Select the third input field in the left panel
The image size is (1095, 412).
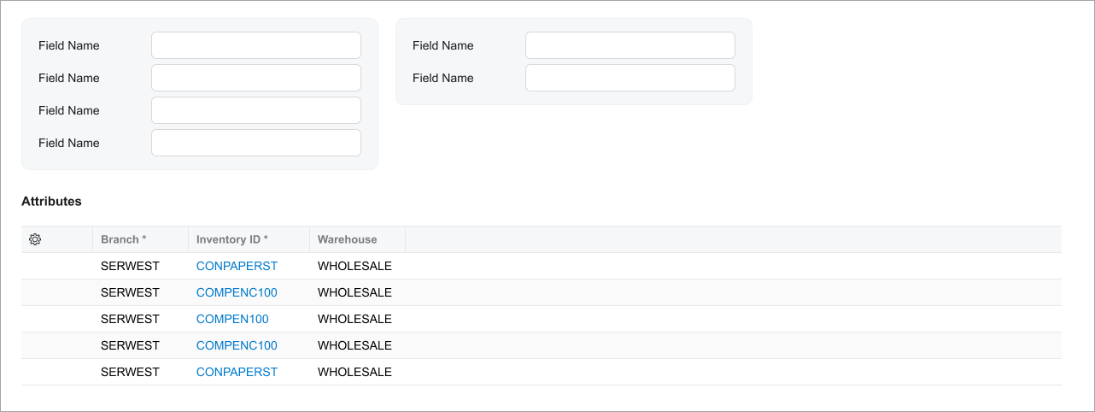(256, 110)
